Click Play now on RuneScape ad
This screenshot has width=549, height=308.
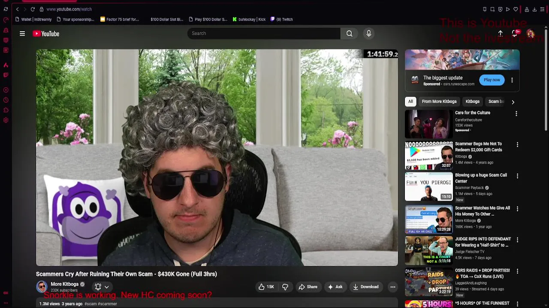[492, 80]
